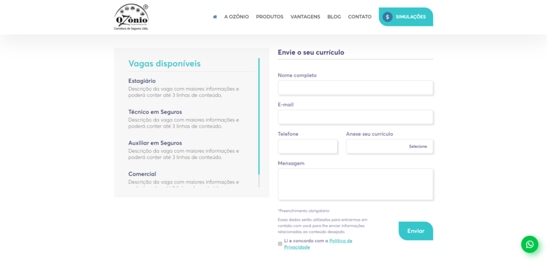Screen dimensions: 547x261
Task: Click inside the Mensagem text area
Action: [x=355, y=184]
